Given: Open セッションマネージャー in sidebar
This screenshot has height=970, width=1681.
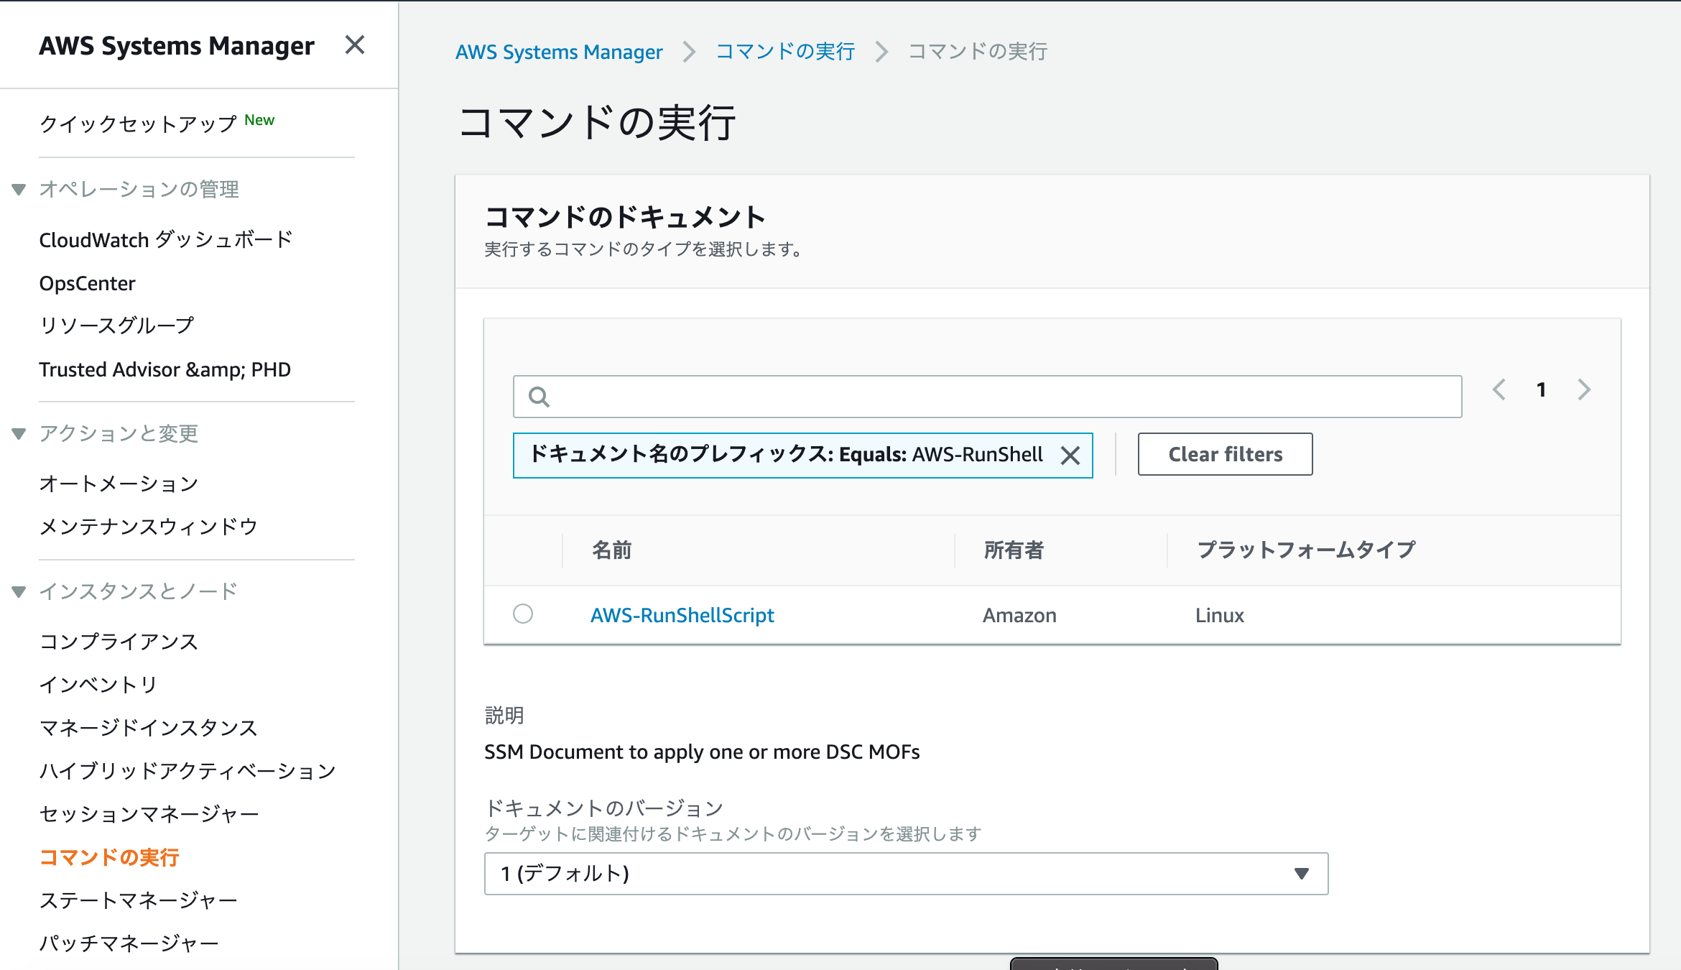Looking at the screenshot, I should [x=149, y=814].
